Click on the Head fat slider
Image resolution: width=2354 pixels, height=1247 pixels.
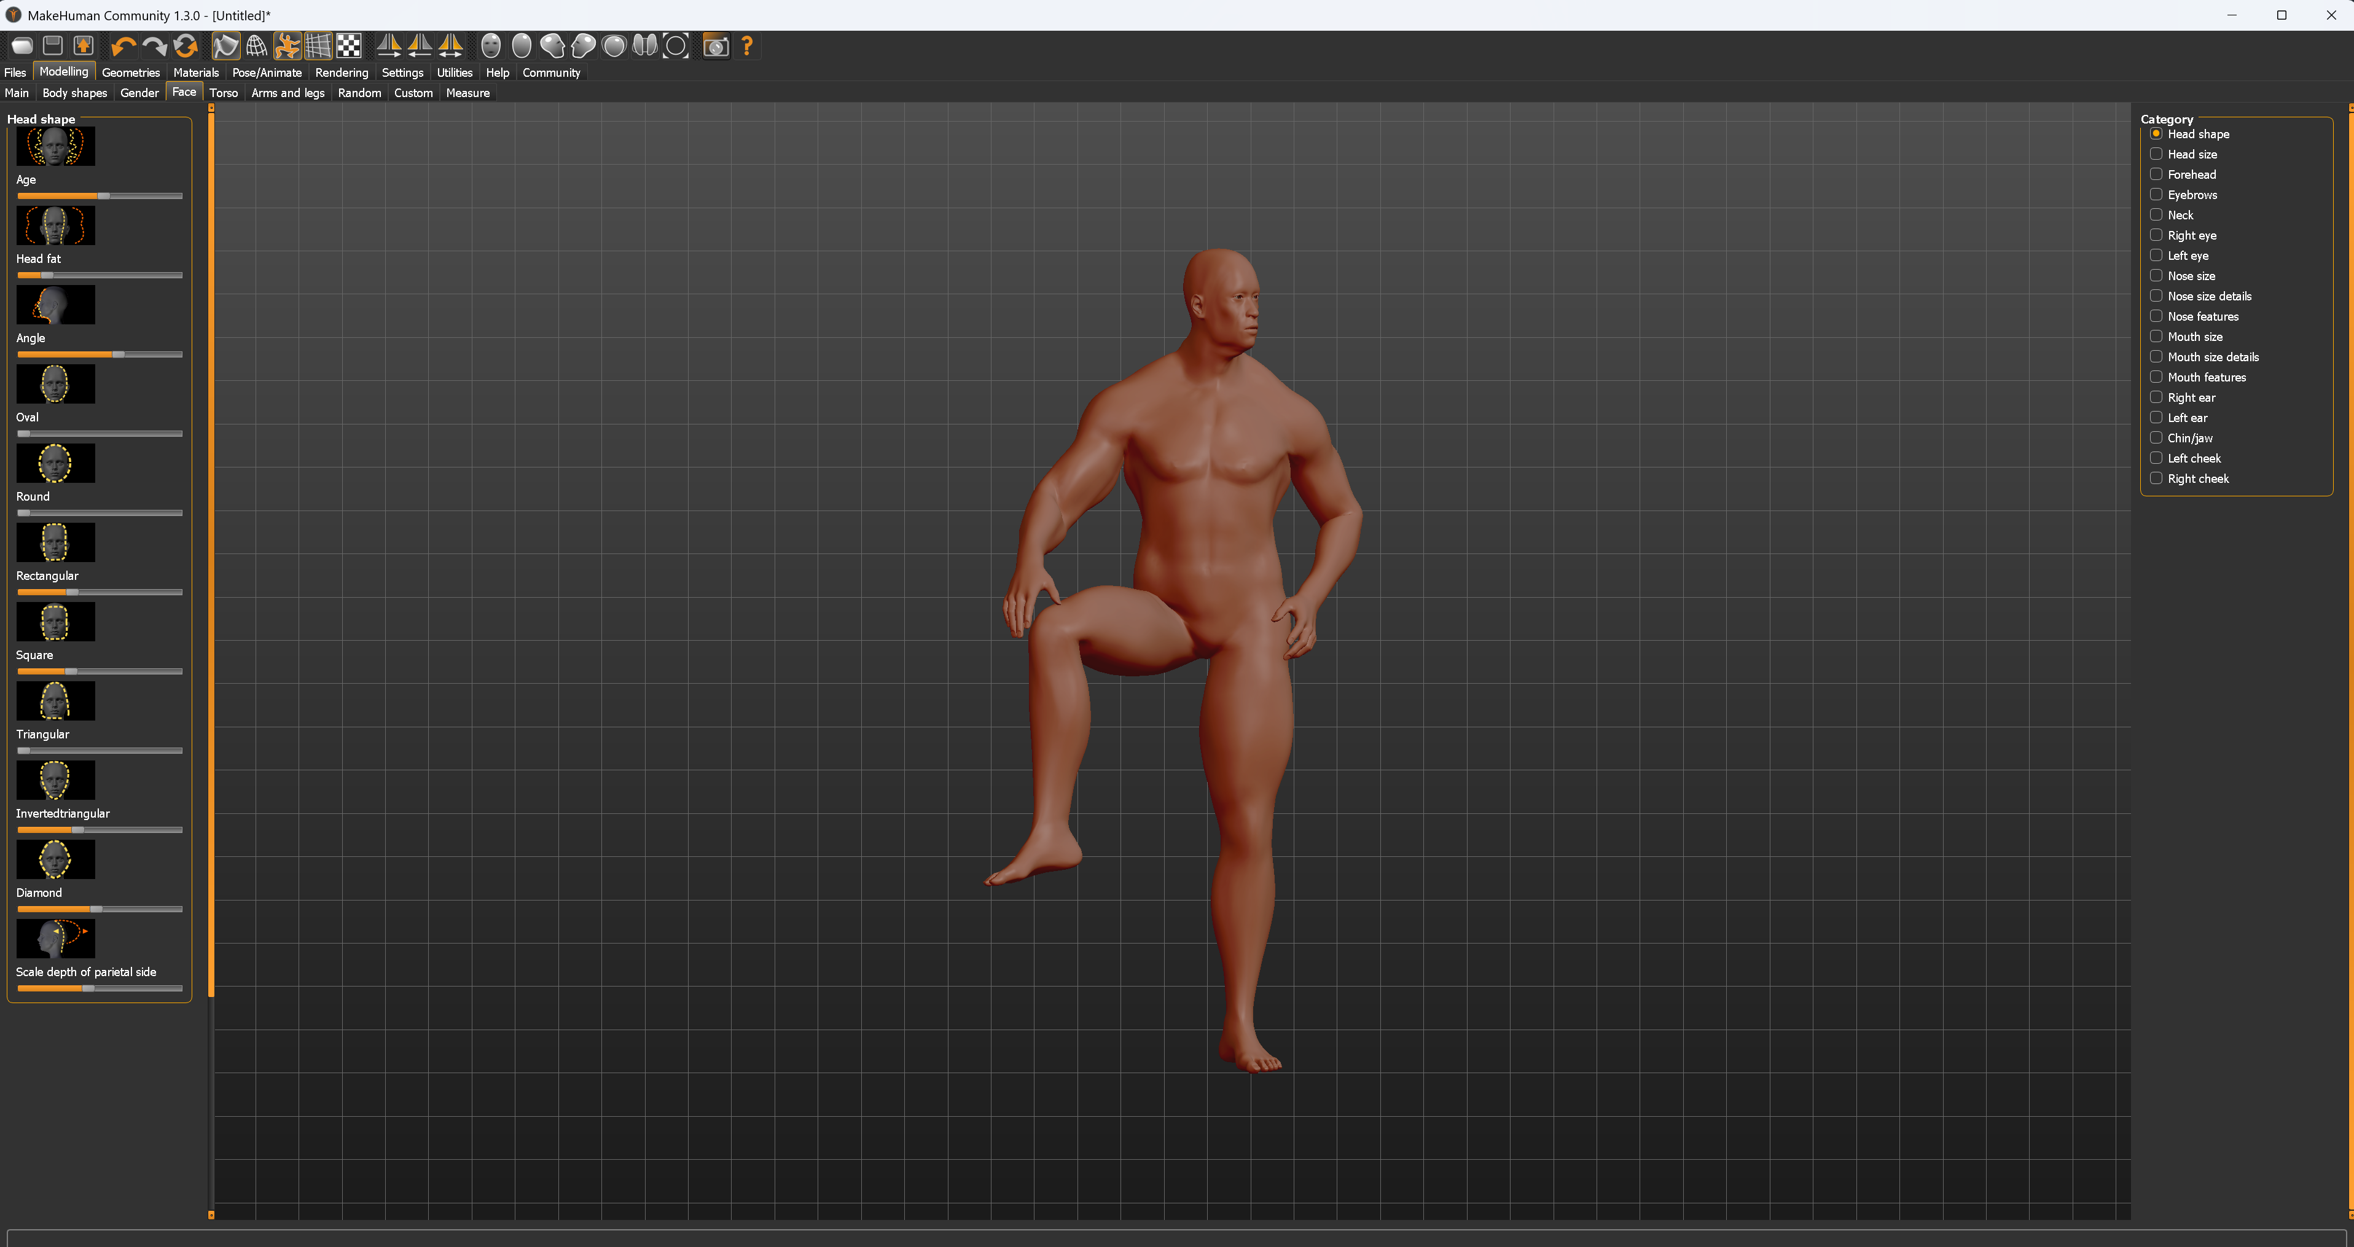click(100, 275)
